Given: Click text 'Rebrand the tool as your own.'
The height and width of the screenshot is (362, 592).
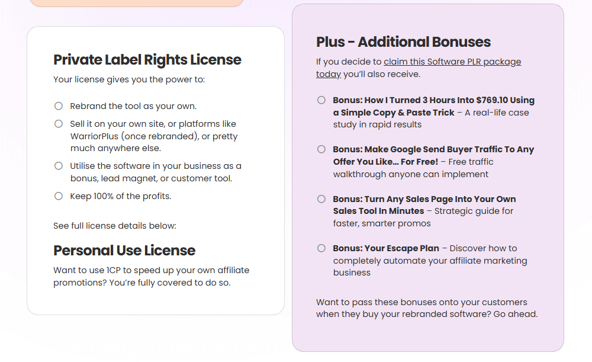Looking at the screenshot, I should (133, 106).
